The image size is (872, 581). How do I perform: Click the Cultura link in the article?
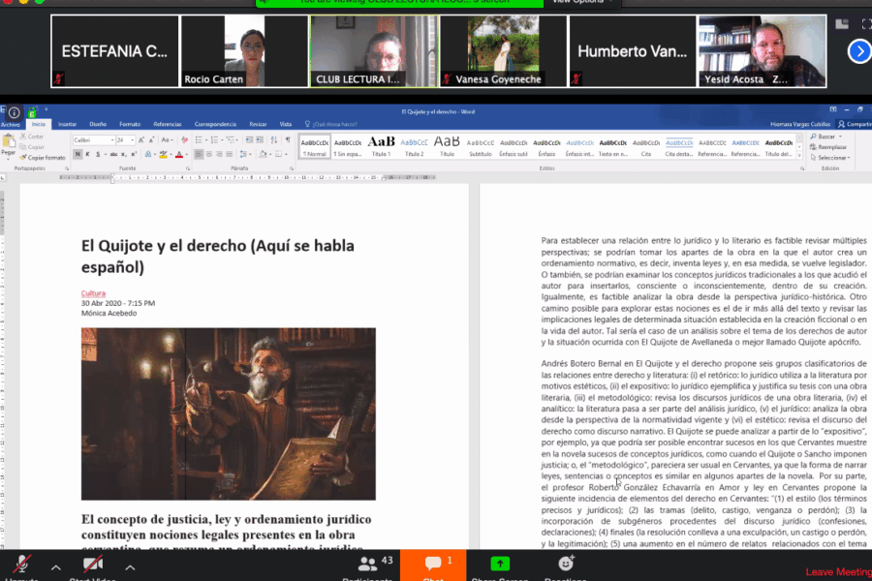tap(93, 292)
